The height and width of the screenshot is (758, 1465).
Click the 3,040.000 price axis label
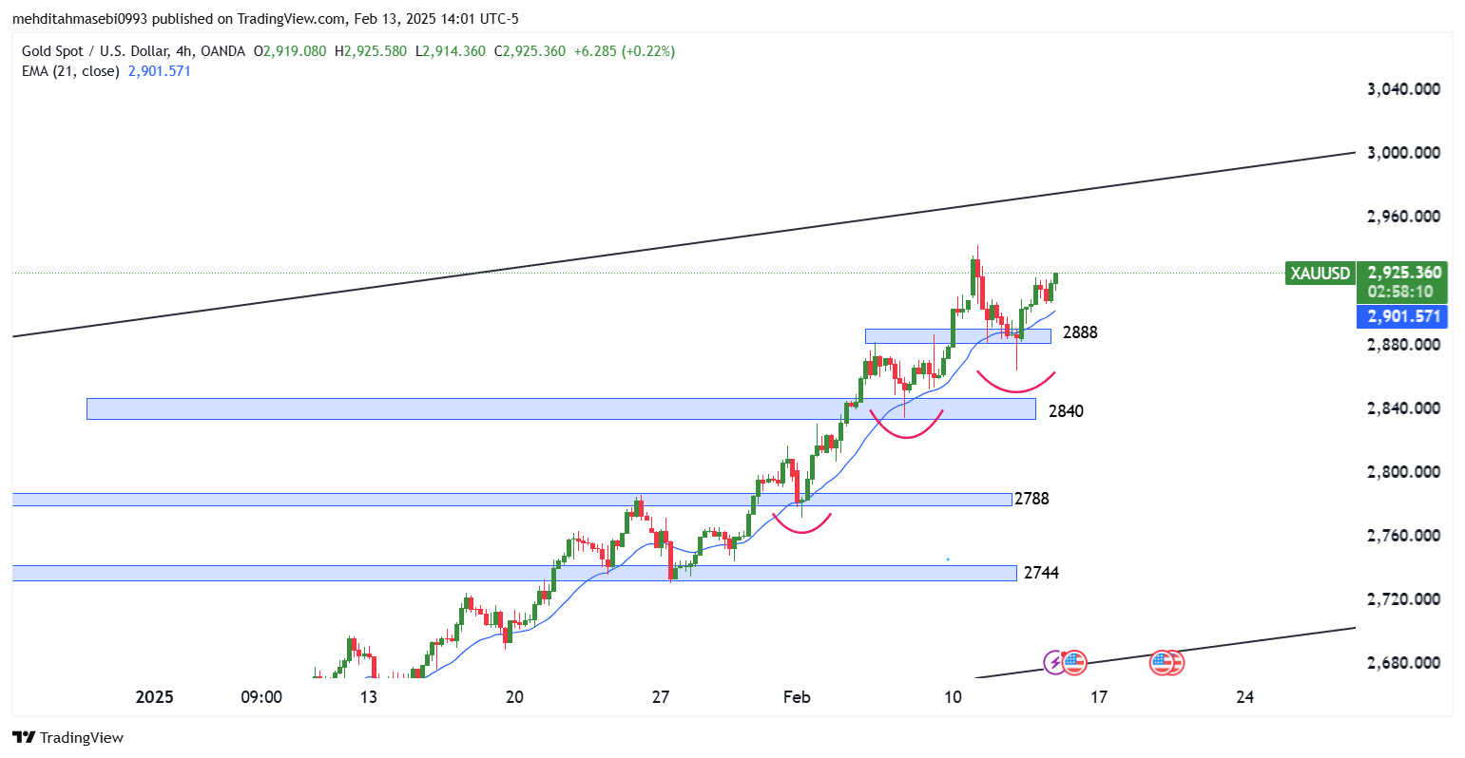[1403, 89]
